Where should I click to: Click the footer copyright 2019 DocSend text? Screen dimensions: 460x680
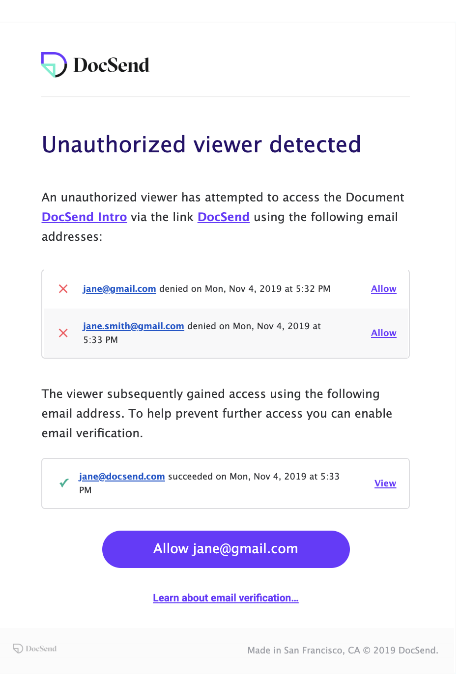pos(401,651)
